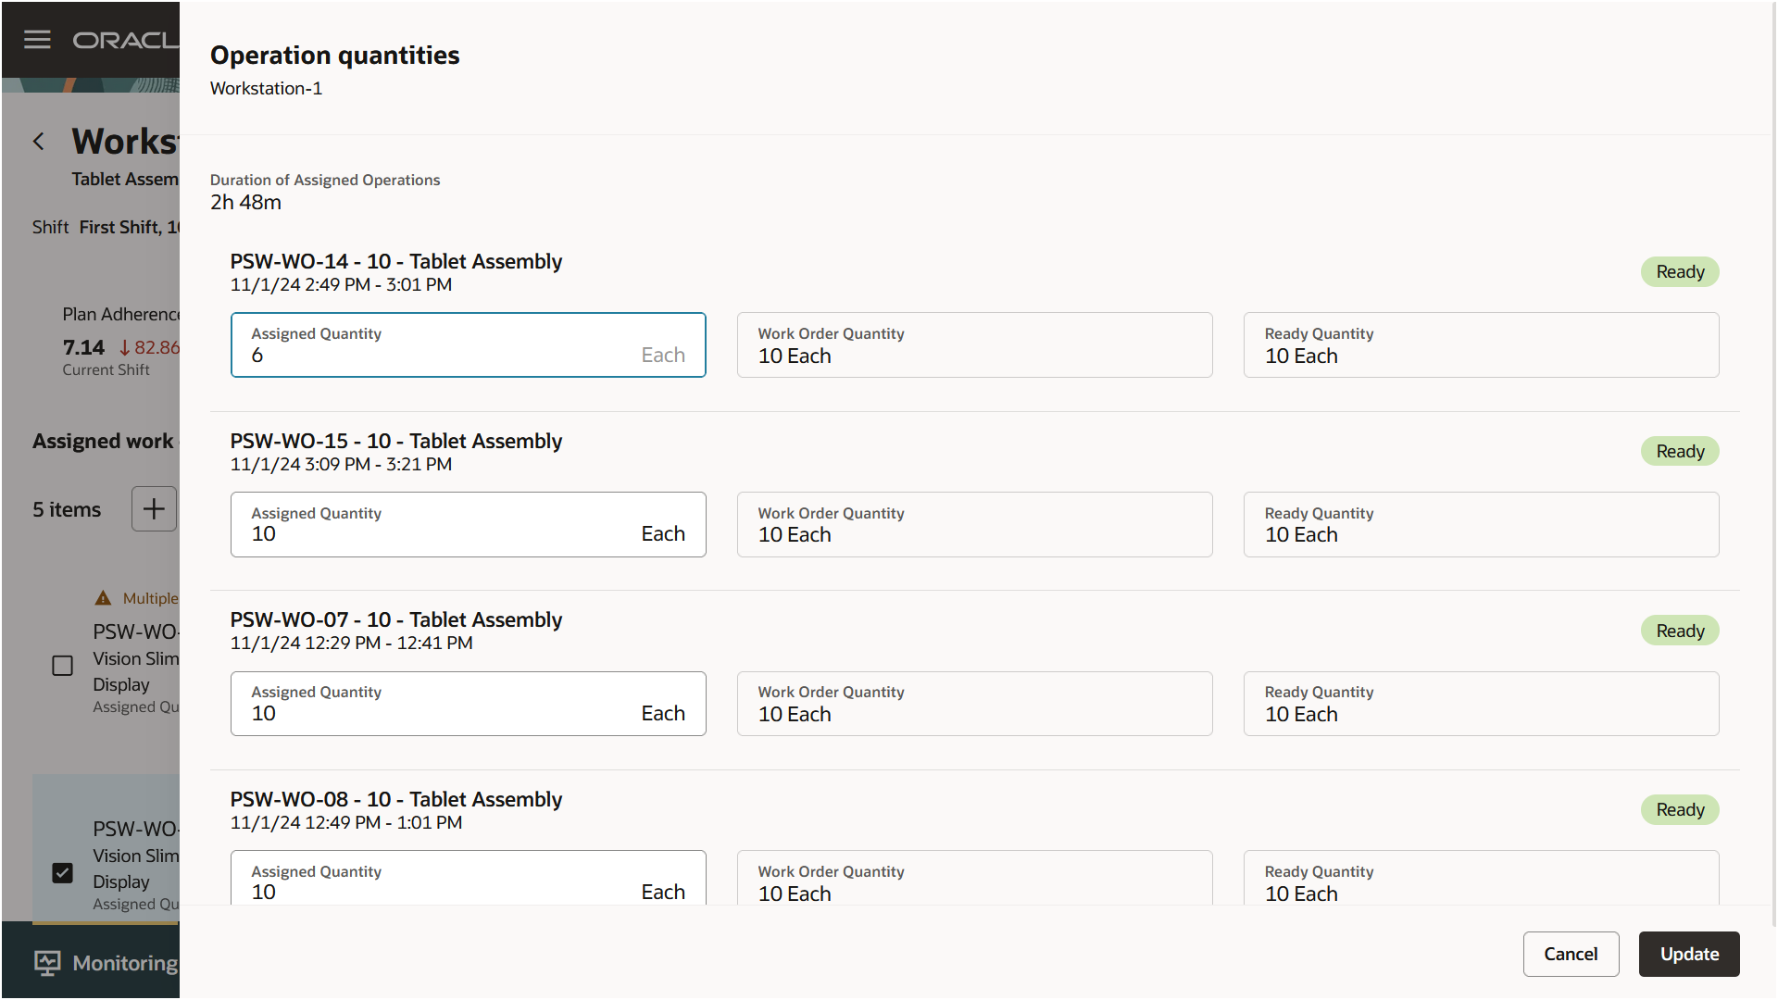This screenshot has height=1000, width=1778.
Task: Uncheck the selected Vision Slim Display checkbox
Action: 62,873
